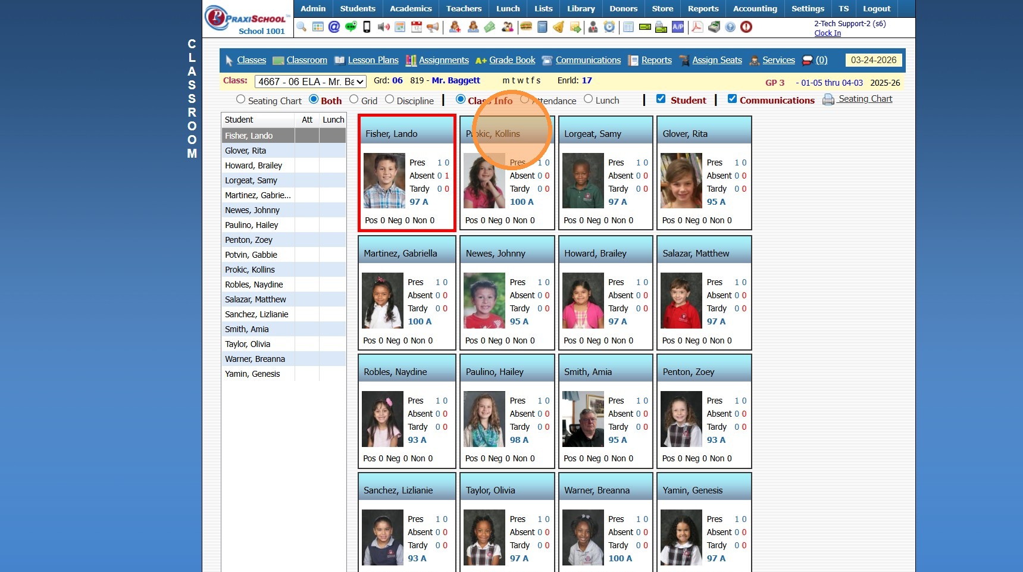Screen dimensions: 1023x572
Task: Open the Donors menu
Action: tap(624, 8)
